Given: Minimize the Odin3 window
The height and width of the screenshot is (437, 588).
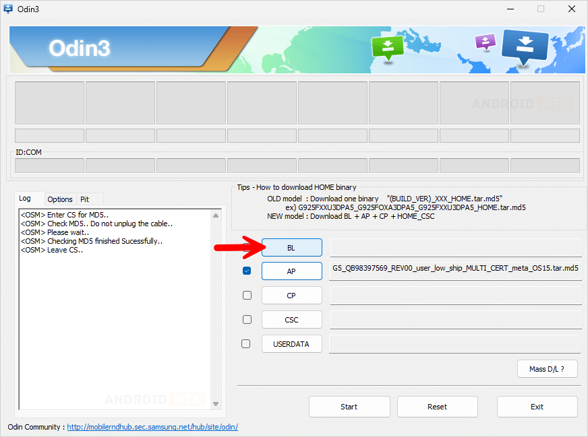Looking at the screenshot, I should point(510,9).
